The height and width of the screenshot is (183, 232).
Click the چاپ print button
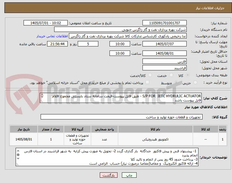tap(129, 175)
